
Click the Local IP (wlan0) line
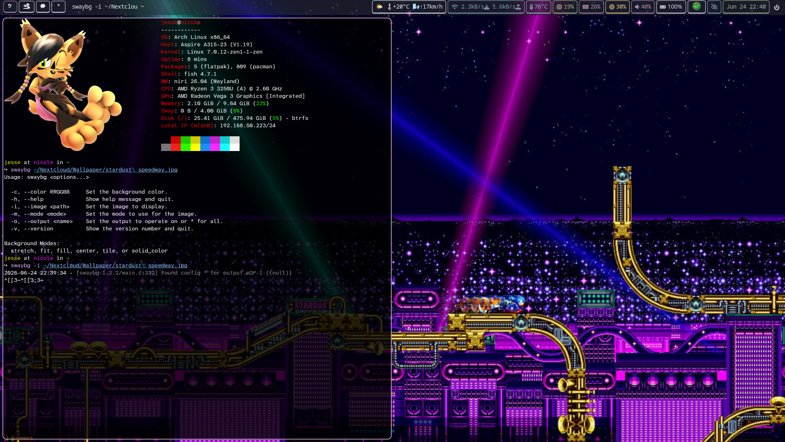[x=218, y=126]
